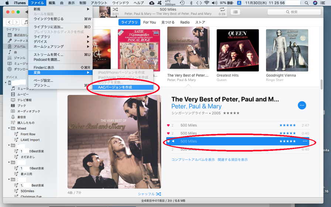This screenshot has width=331, height=207.
Task: Toggle the heart on the second 500 Miles track
Action: point(168,133)
